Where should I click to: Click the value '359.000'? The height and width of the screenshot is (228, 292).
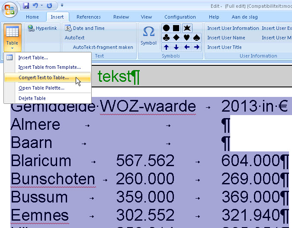pos(145,197)
